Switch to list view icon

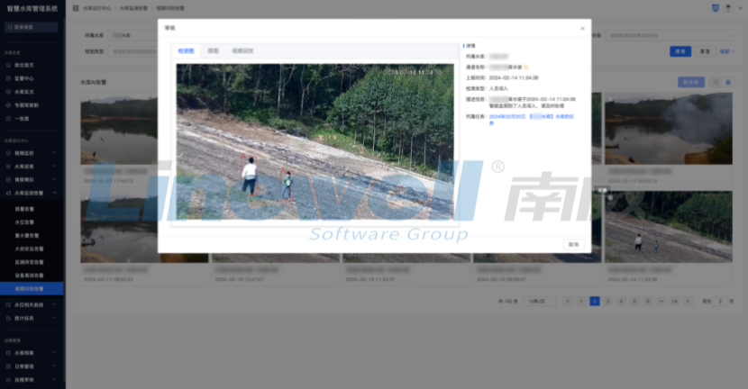click(x=716, y=82)
